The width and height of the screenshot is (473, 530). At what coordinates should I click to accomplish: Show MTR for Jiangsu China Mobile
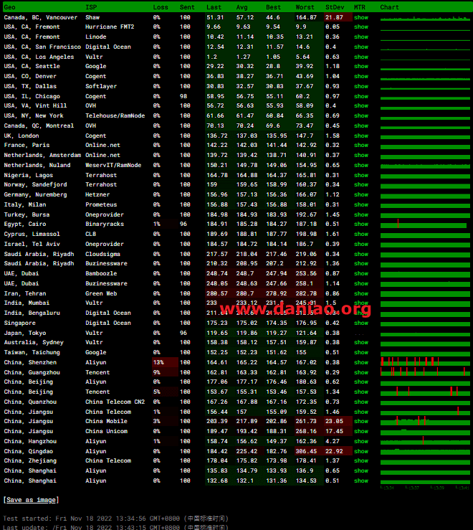point(360,422)
